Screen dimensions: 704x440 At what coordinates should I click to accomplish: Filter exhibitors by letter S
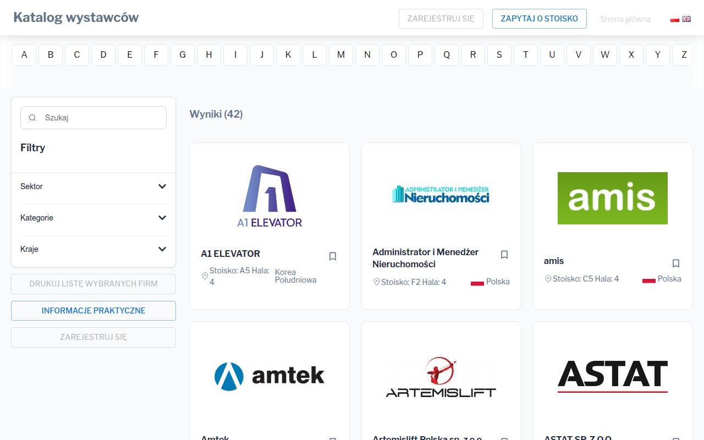(499, 55)
